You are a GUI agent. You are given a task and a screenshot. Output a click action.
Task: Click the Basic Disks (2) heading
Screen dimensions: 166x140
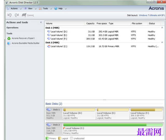(x=54, y=104)
